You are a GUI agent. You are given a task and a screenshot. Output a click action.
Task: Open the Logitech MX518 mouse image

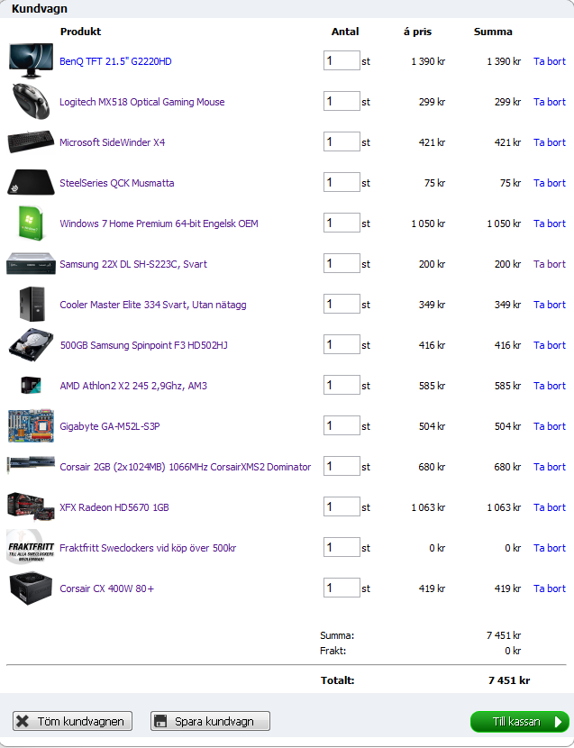click(x=31, y=101)
